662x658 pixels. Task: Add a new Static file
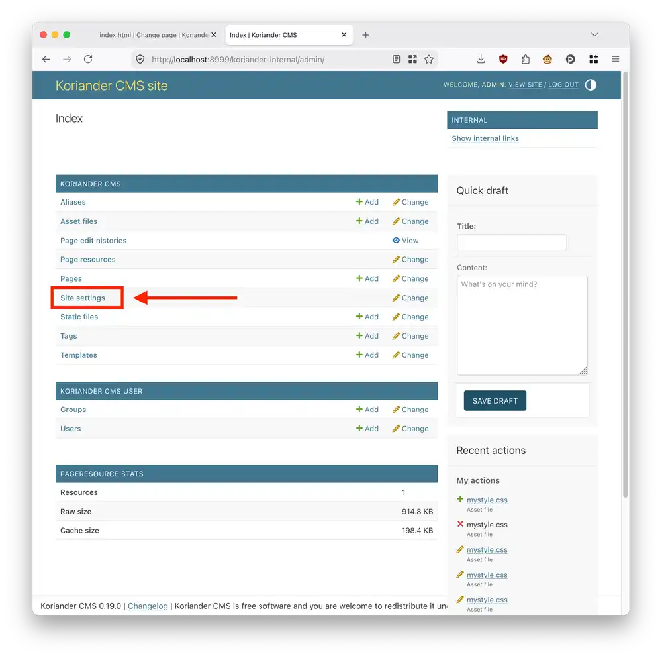click(x=367, y=317)
